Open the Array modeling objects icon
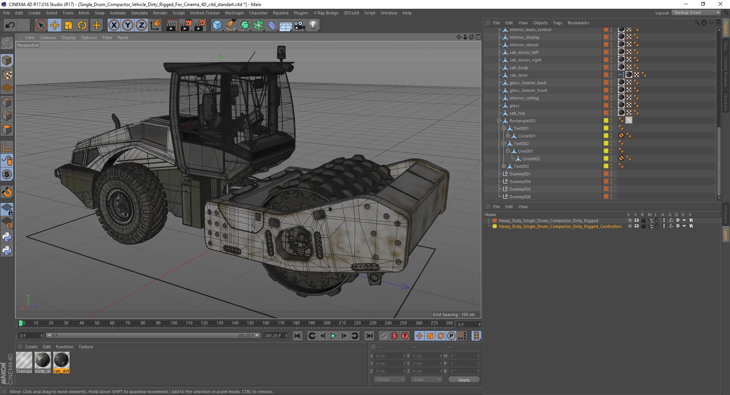This screenshot has width=730, height=395. point(259,25)
